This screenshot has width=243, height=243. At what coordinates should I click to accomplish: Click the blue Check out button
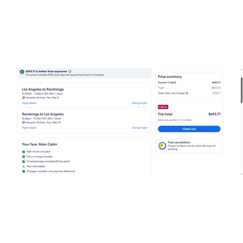189,129
